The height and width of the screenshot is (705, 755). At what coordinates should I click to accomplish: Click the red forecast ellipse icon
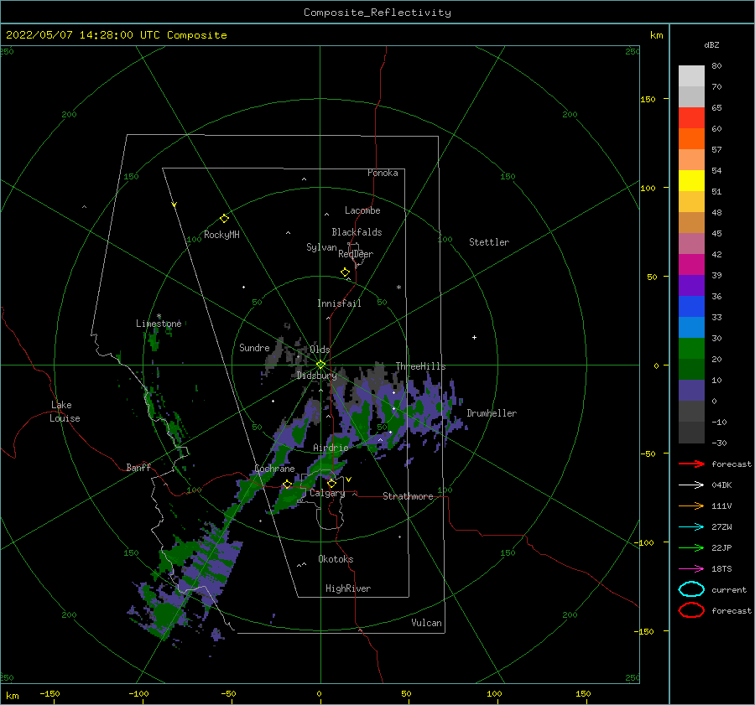point(691,610)
